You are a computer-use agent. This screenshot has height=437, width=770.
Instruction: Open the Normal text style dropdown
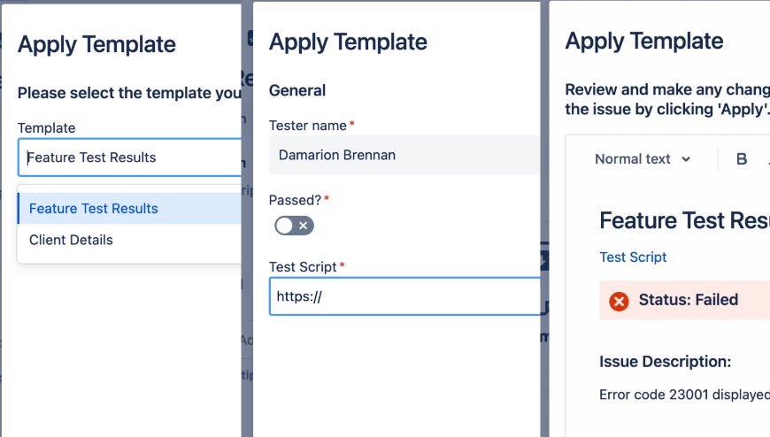(x=642, y=159)
